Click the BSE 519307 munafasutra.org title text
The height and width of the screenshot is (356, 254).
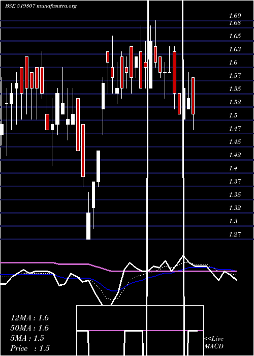[41, 6]
